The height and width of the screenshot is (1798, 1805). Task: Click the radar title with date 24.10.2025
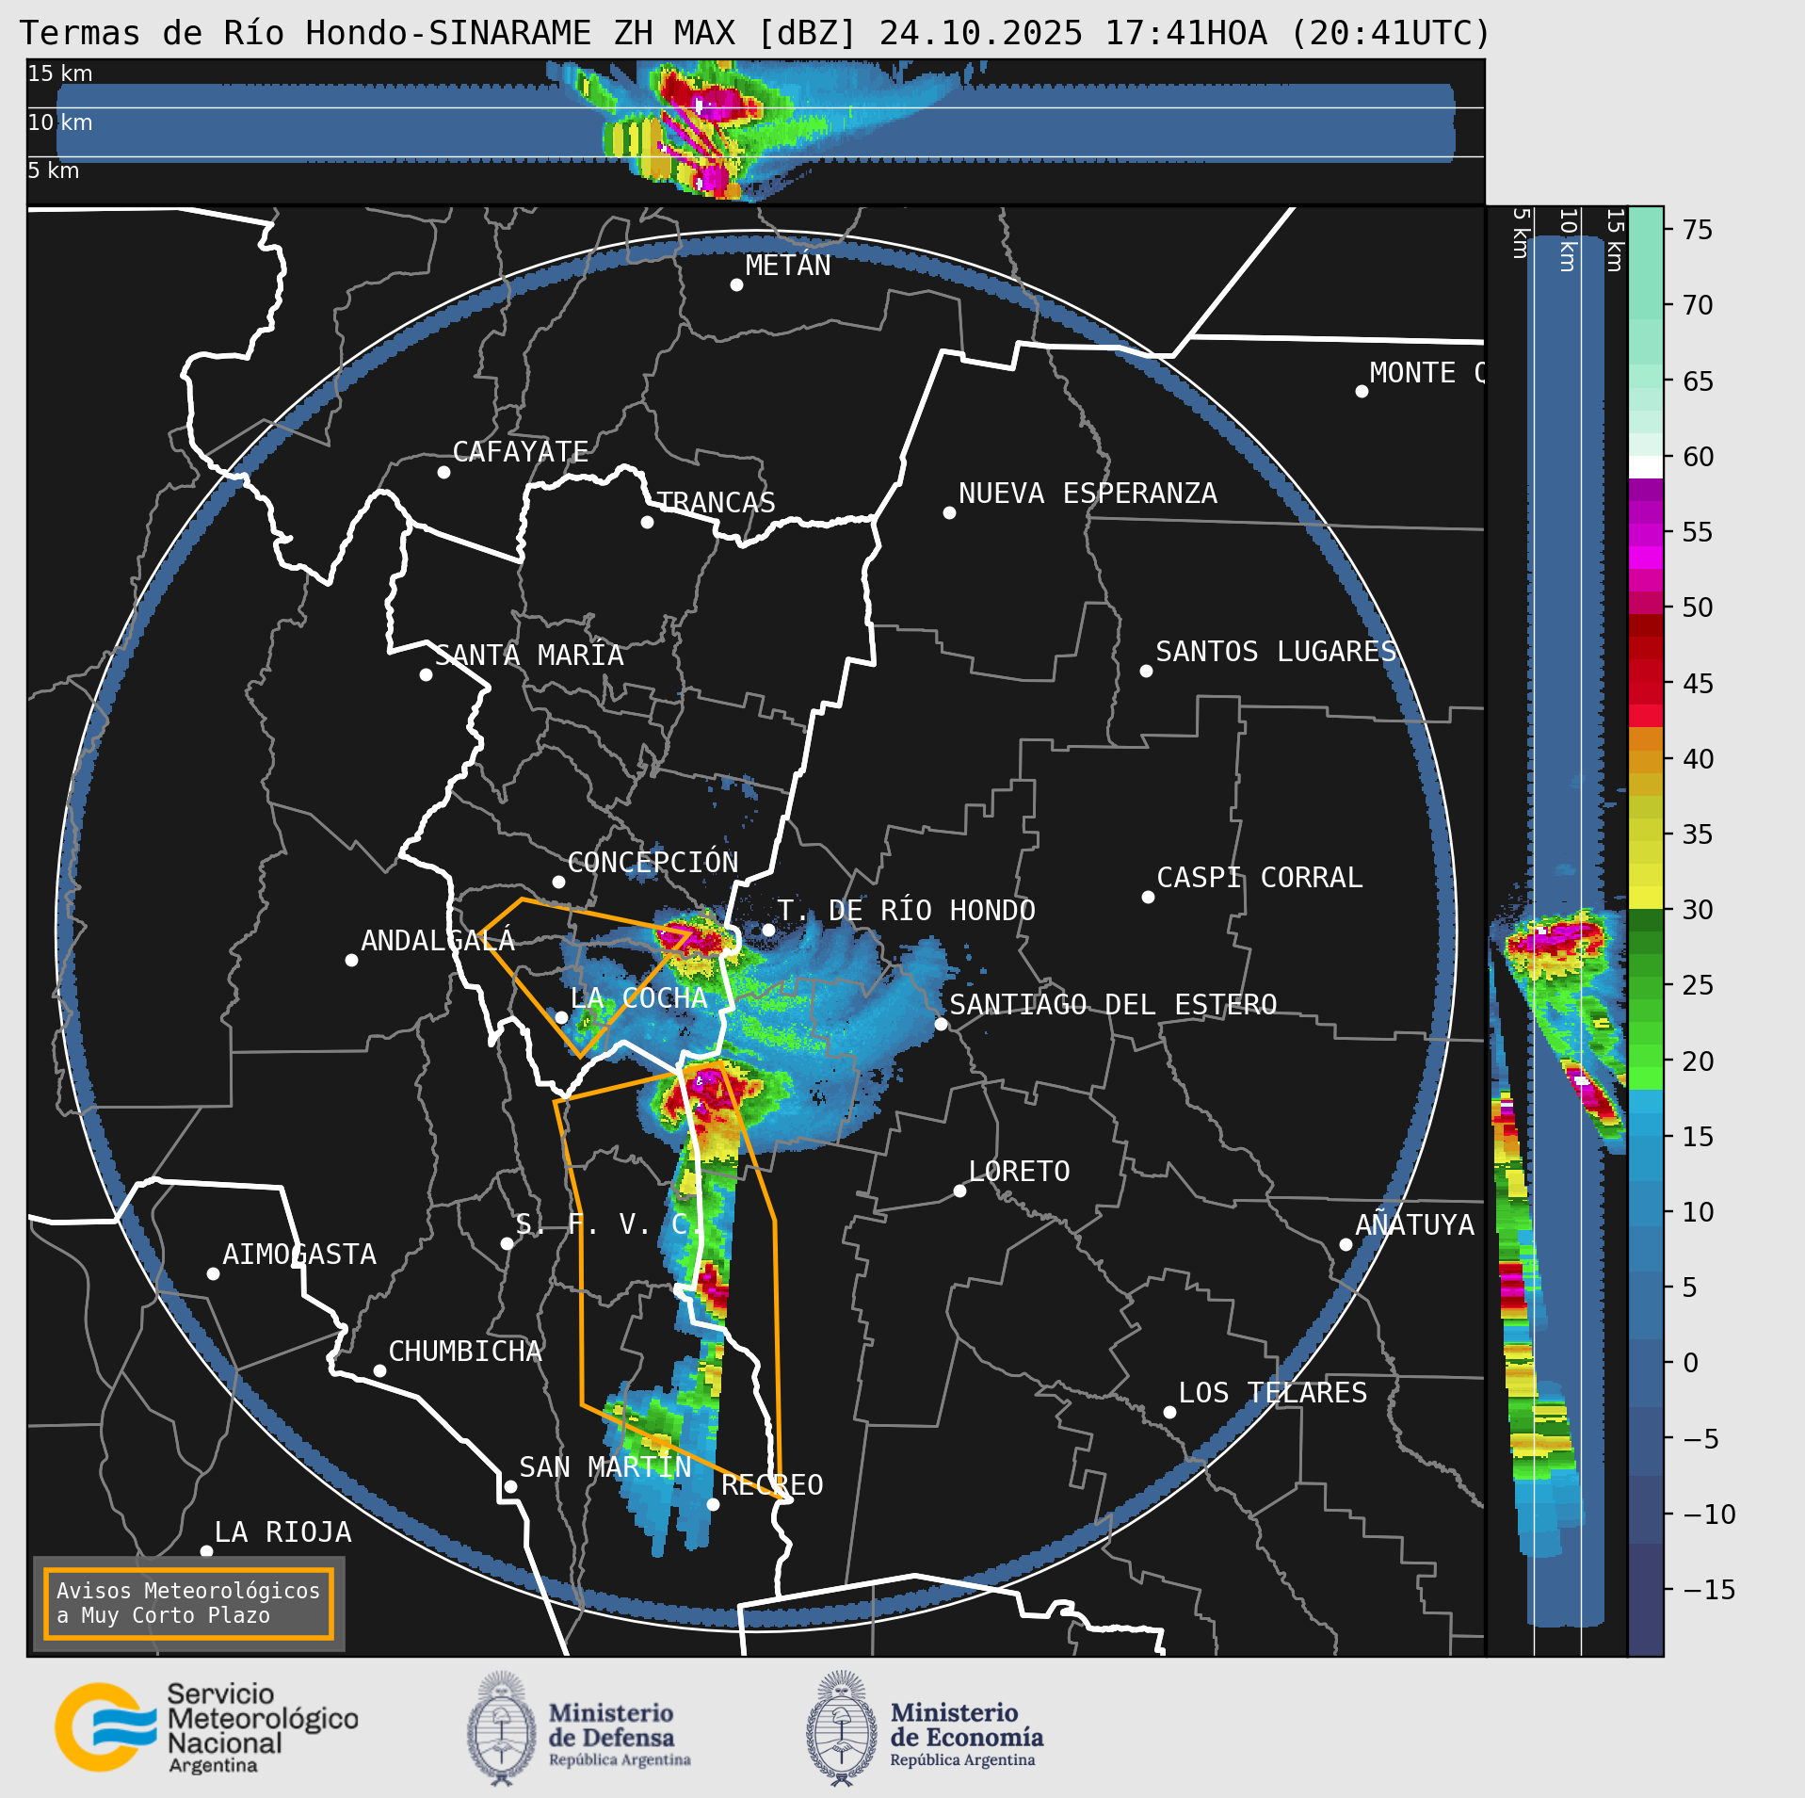point(755,33)
